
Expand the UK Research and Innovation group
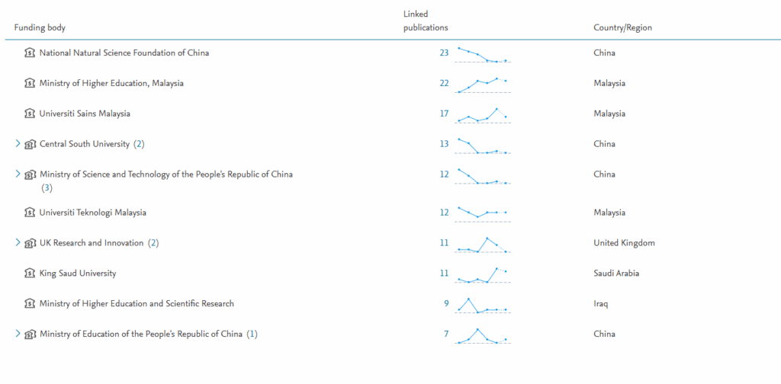coord(18,242)
